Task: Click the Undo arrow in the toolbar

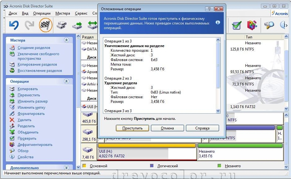Action: 13,25
